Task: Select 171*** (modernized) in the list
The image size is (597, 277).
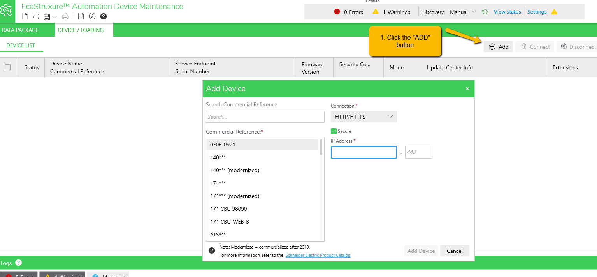Action: 262,196
